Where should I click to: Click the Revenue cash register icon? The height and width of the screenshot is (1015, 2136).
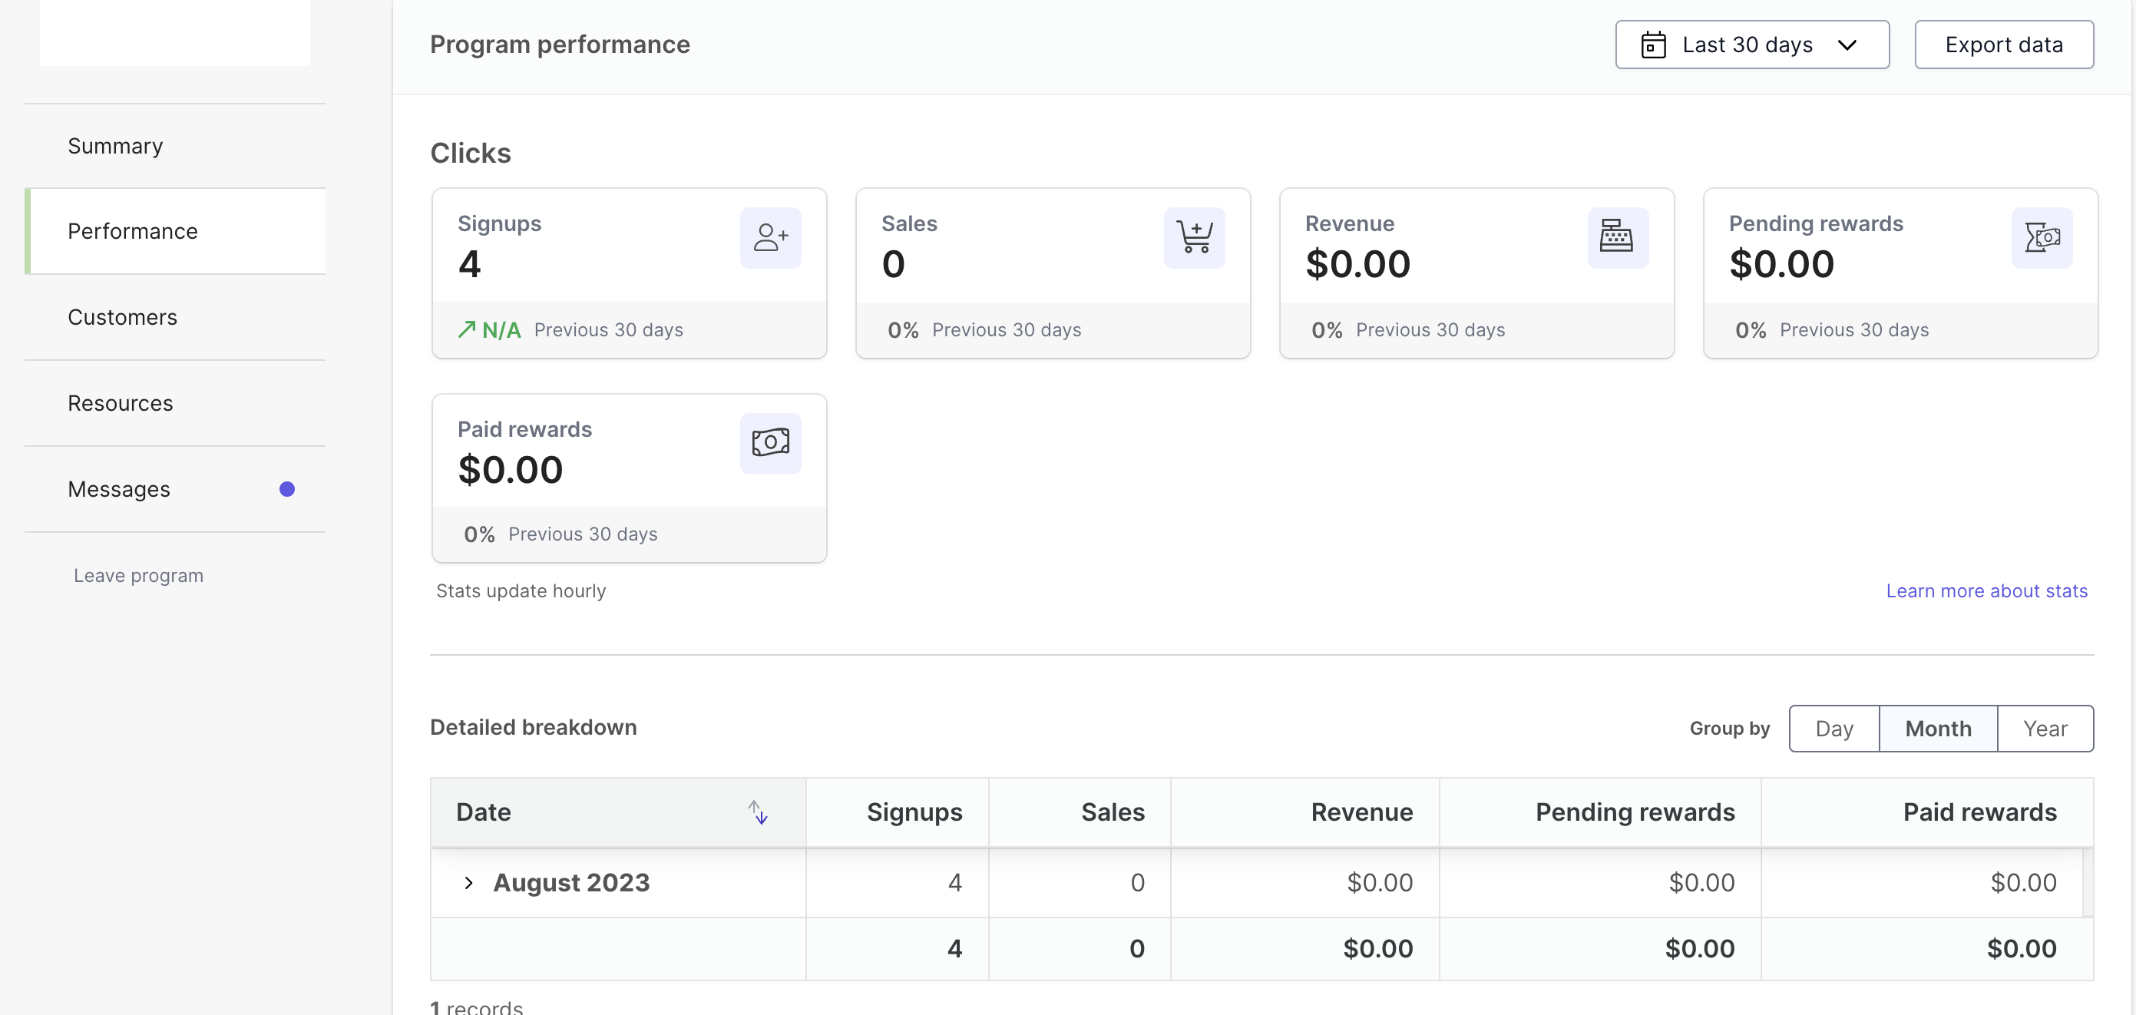(1617, 237)
